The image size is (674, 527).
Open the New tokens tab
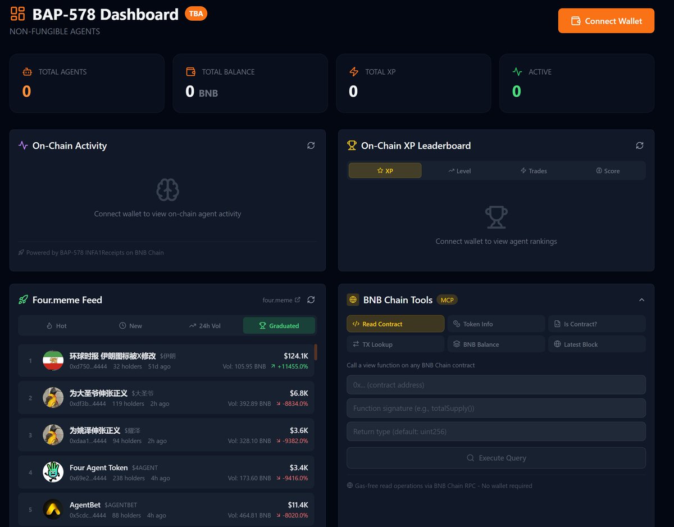coord(130,325)
